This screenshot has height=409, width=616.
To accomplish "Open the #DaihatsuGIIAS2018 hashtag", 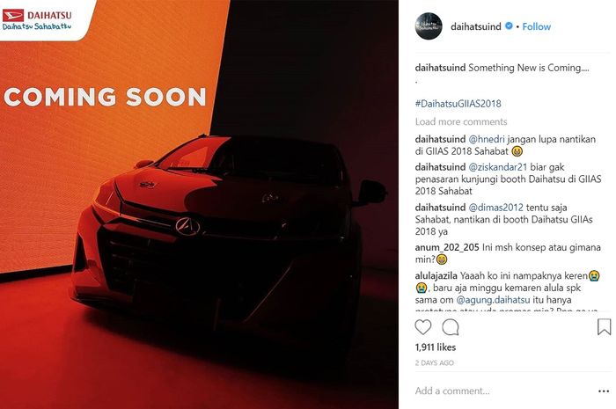I will [x=458, y=104].
